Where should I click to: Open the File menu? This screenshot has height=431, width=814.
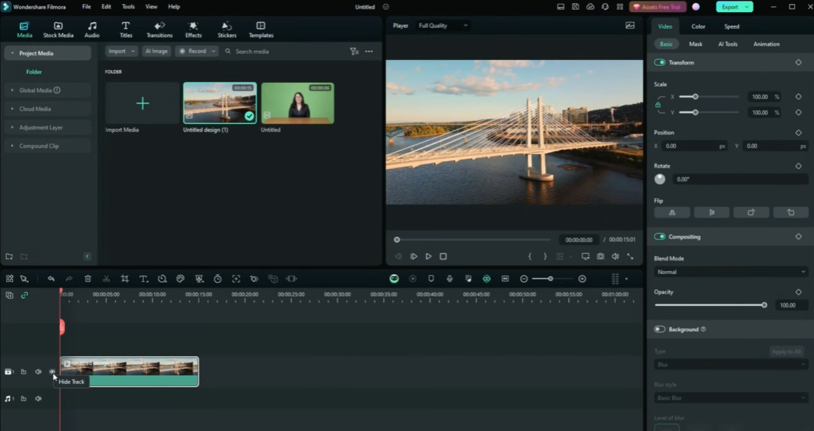click(86, 6)
